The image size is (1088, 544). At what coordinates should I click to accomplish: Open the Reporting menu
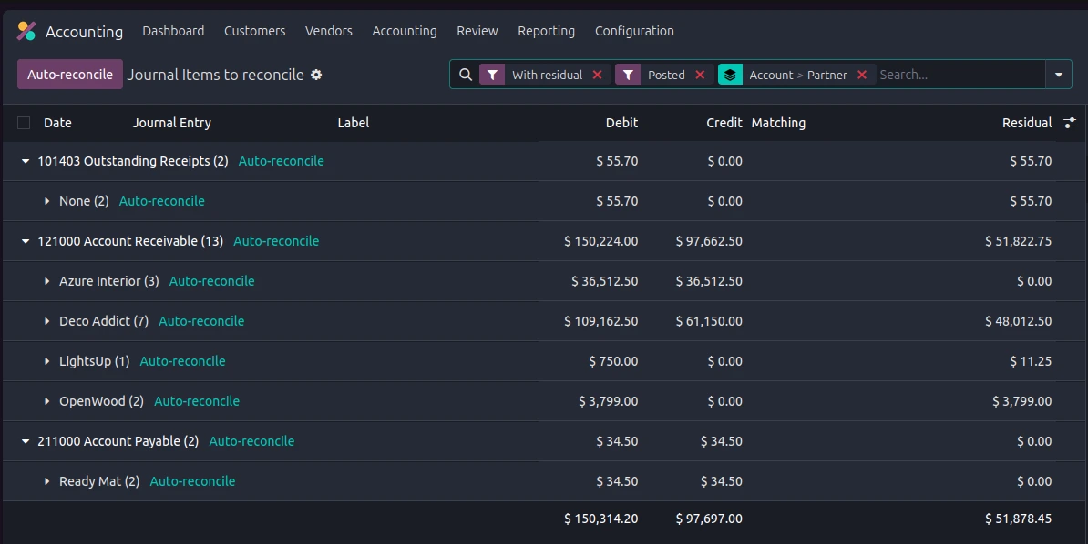pos(546,31)
